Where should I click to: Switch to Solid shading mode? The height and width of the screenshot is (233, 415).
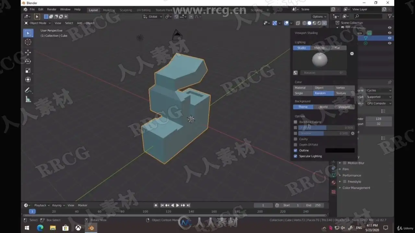[309, 23]
